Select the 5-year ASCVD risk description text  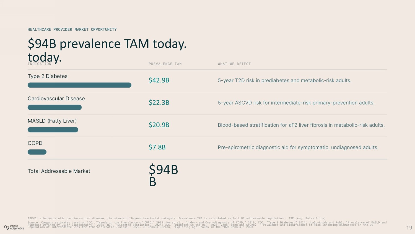tap(296, 103)
